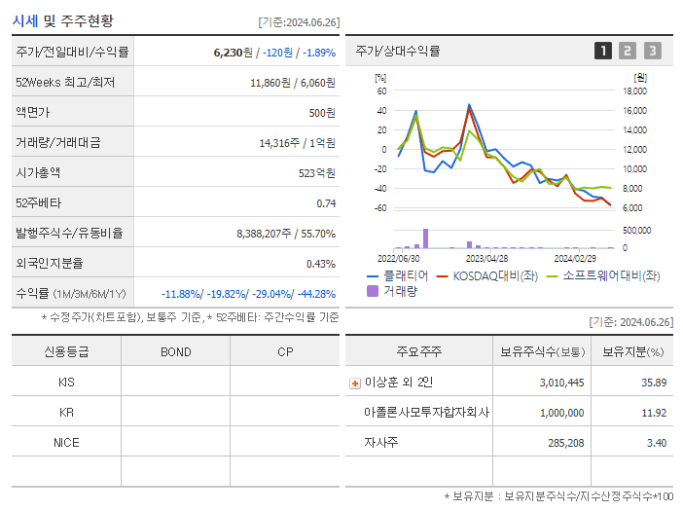
Task: Click the 보유주식수(보통) column header
Action: pyautogui.click(x=542, y=351)
